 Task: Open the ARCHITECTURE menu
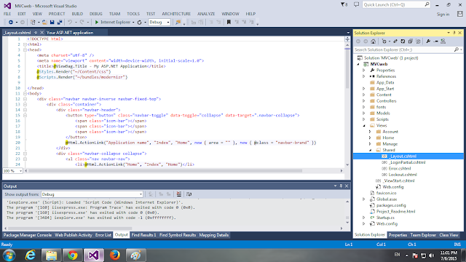[x=176, y=14]
